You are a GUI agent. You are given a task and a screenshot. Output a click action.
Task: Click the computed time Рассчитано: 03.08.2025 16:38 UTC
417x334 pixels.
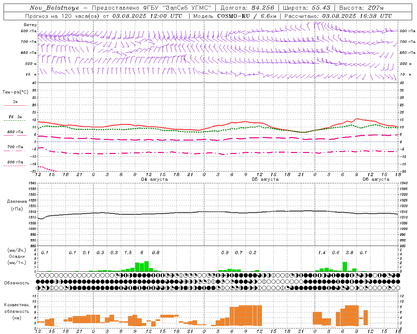point(338,16)
